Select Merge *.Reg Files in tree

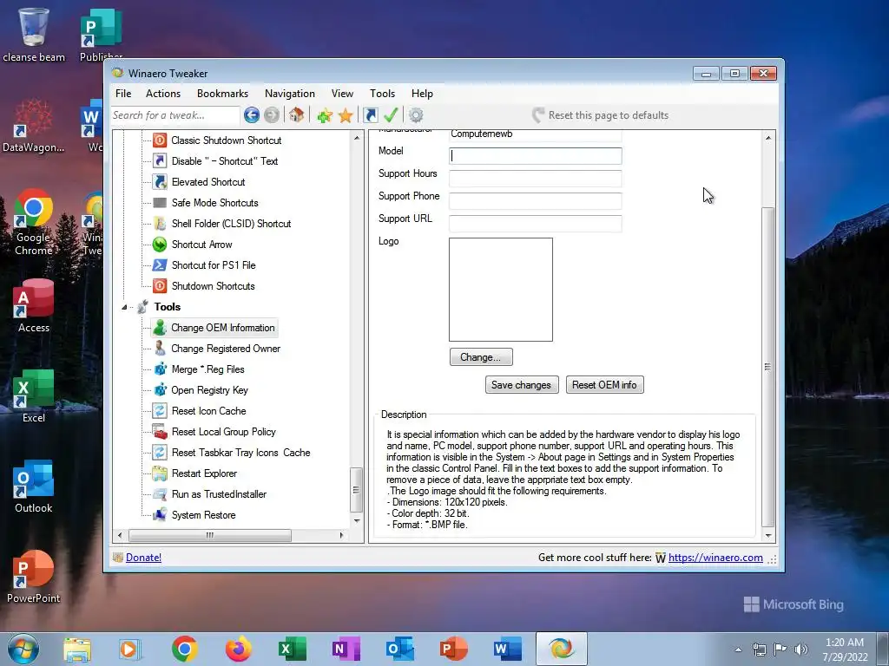(x=207, y=369)
